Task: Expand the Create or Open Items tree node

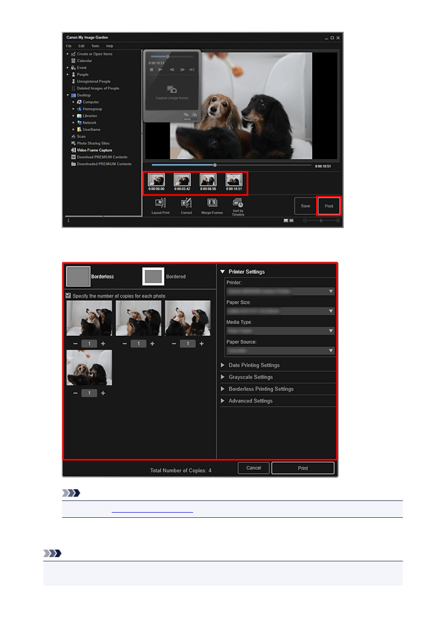Action: click(68, 54)
